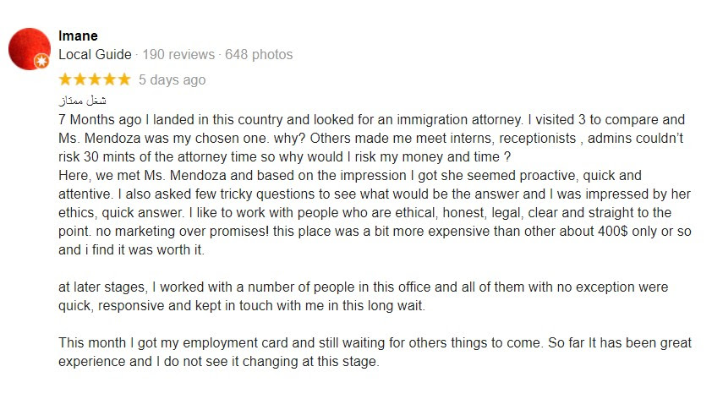Open Imane's red profile avatar
Viewport: 712px width, 410px height.
tap(30, 49)
